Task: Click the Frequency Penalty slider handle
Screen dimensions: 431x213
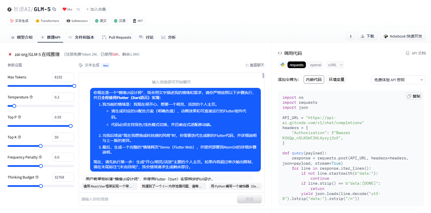Action: 41,166
